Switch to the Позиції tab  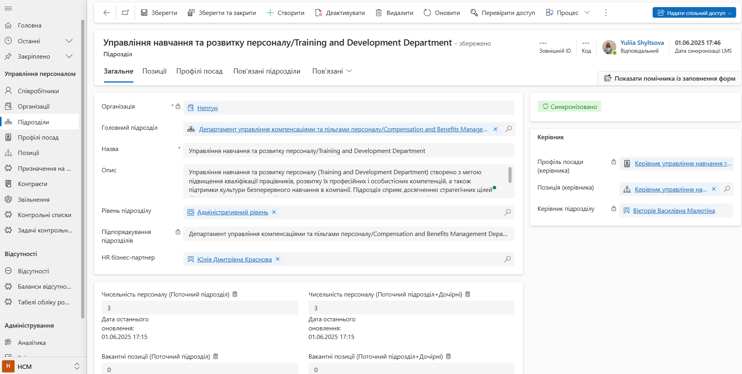pyautogui.click(x=154, y=71)
